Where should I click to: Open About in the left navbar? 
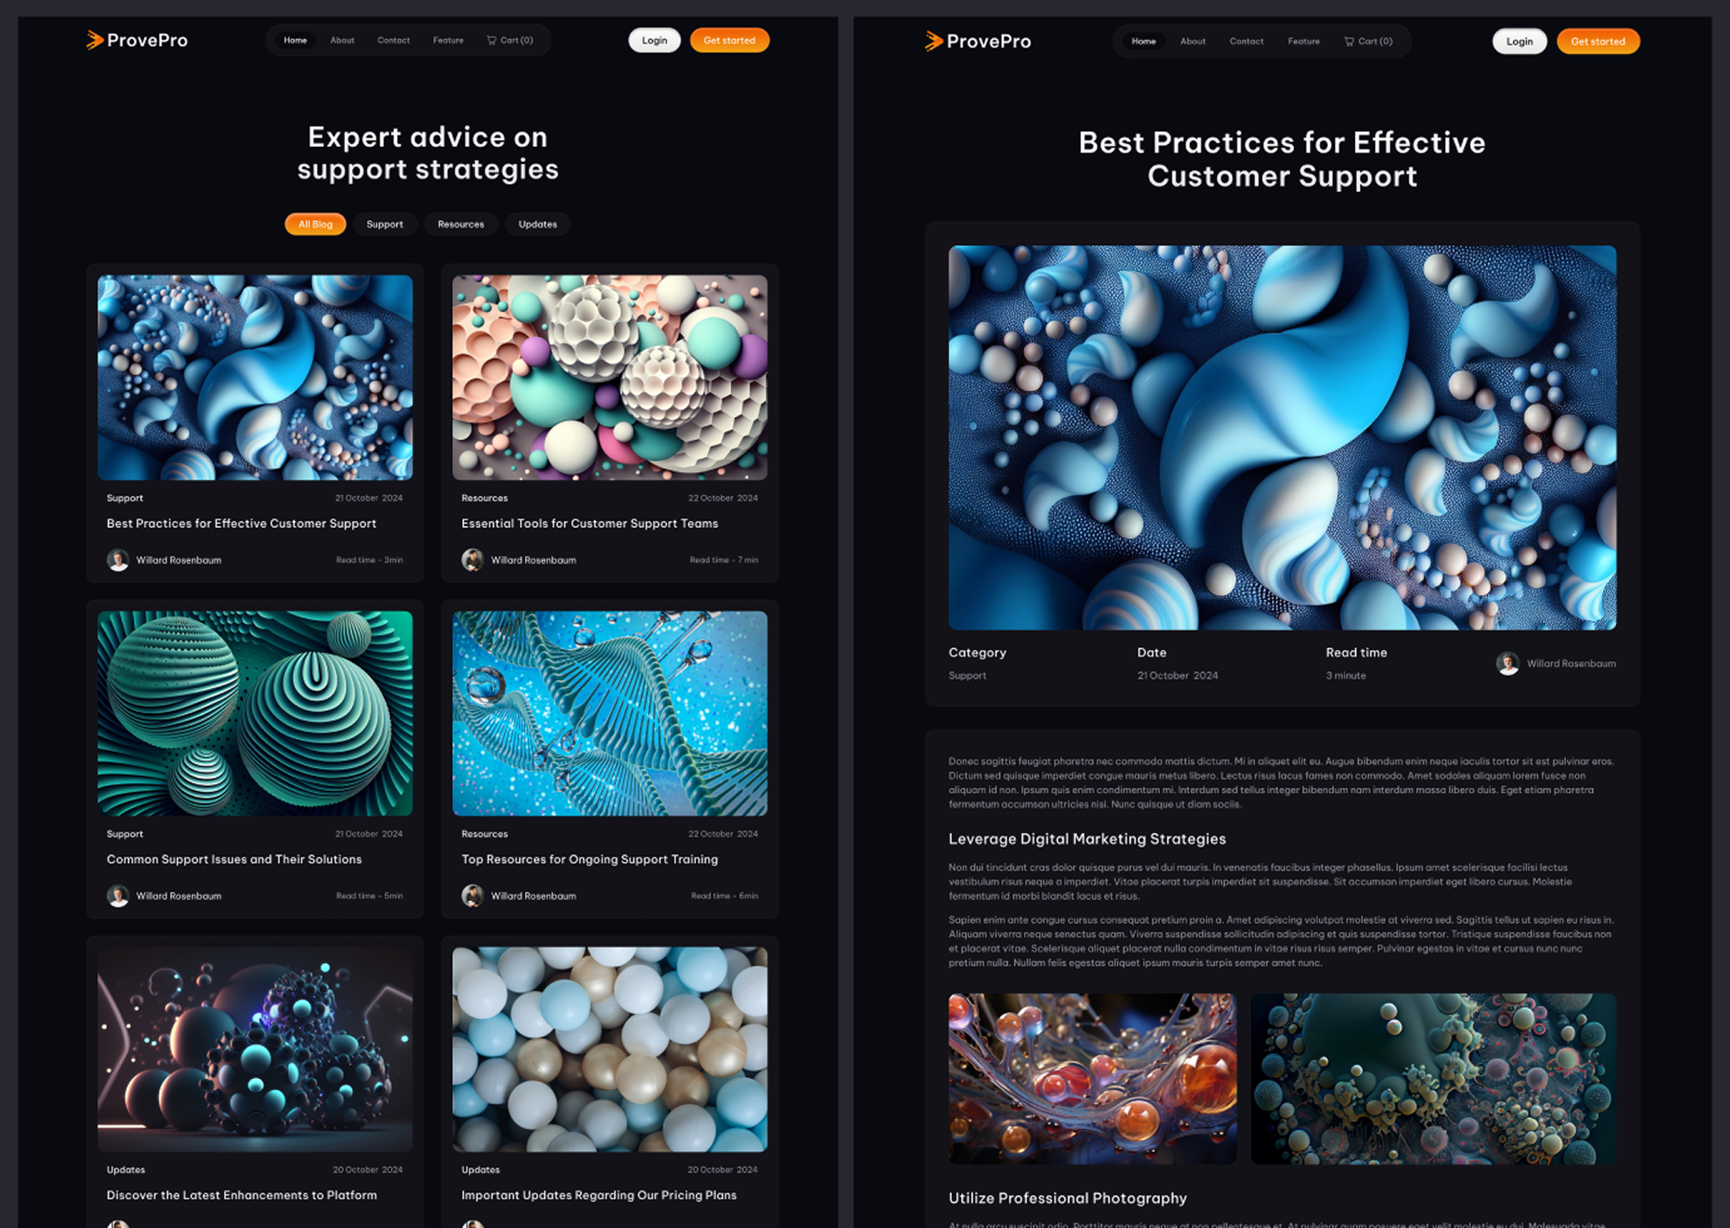[342, 40]
